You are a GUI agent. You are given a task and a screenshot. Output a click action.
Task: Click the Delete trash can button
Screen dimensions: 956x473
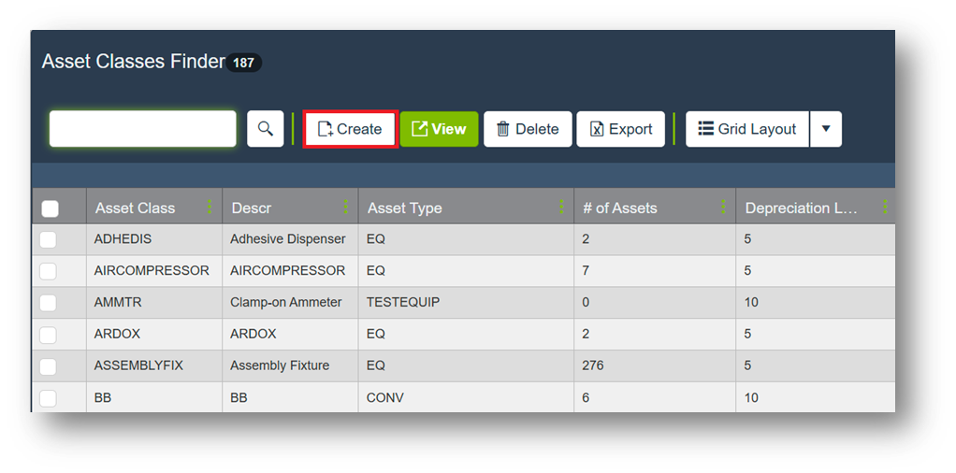click(527, 129)
